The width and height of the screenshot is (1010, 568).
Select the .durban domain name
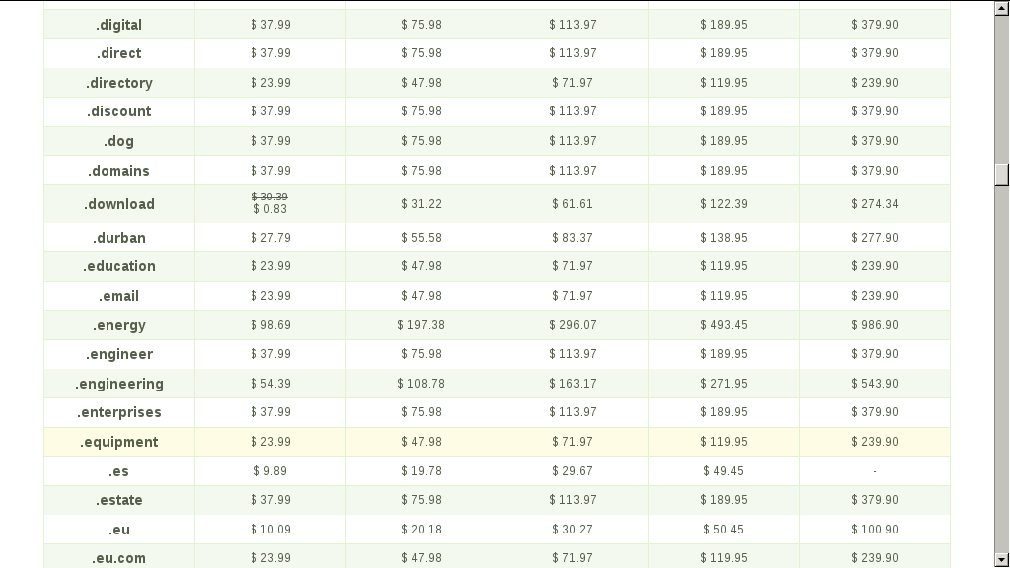tap(119, 238)
